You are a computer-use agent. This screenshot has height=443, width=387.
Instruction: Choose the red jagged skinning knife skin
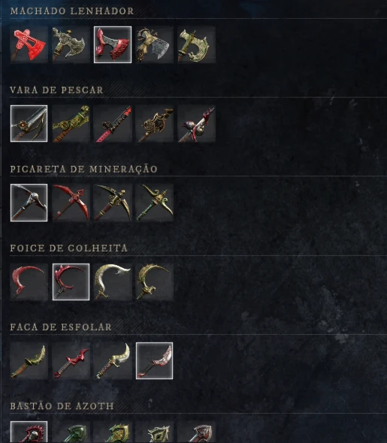pos(71,361)
